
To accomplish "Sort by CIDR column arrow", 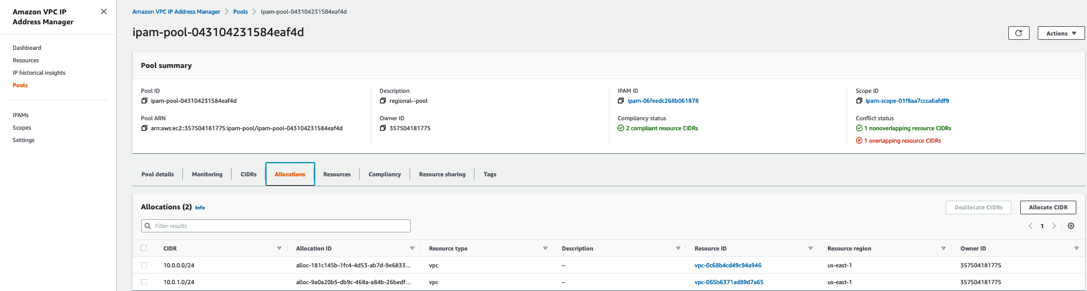I will pyautogui.click(x=279, y=249).
